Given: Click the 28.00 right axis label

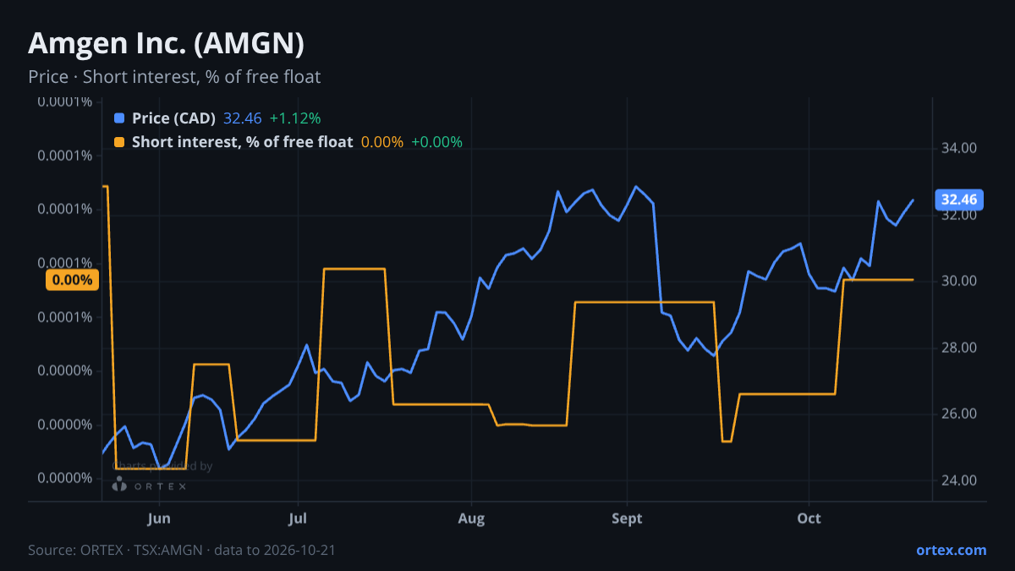Looking at the screenshot, I should point(959,348).
